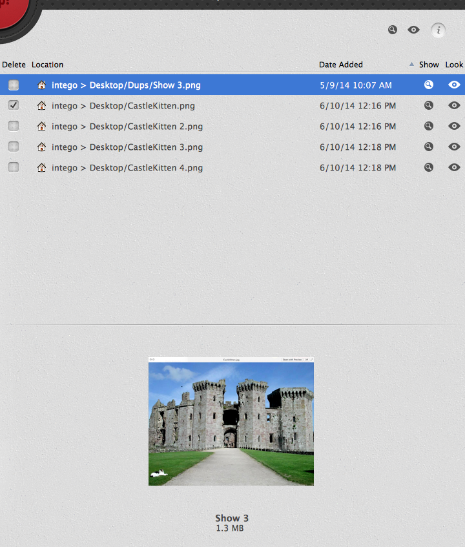The image size is (465, 547).
Task: Uncheck the delete box for CastleKitten.png
Action: pos(14,105)
